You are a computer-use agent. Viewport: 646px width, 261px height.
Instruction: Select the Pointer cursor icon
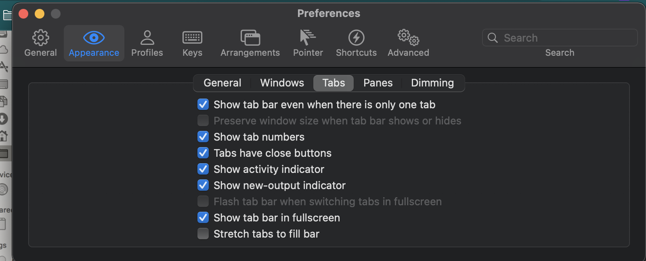308,42
